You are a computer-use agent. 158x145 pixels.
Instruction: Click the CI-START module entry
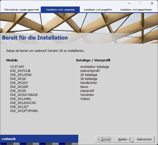tap(17, 67)
